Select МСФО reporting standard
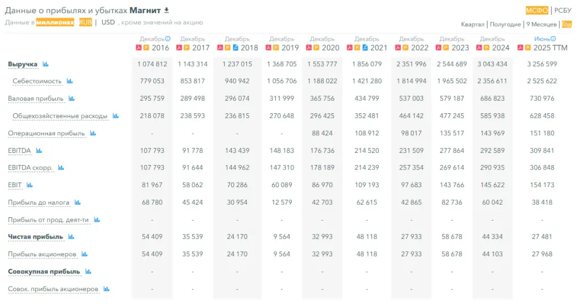Viewport: 577px width, 308px height. (x=536, y=10)
